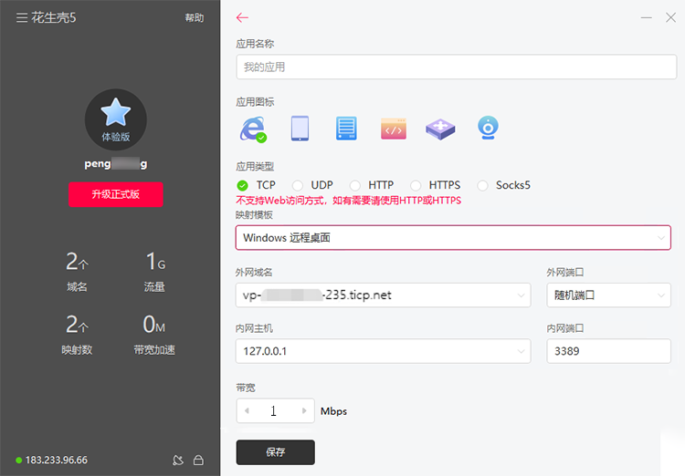Open the 映射模板 Windows 远程桌面 dropdown
This screenshot has height=476, width=685.
453,238
